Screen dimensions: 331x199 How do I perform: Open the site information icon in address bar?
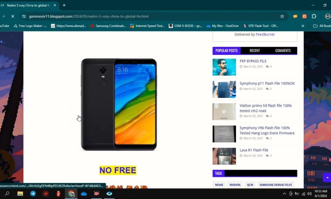coord(24,16)
